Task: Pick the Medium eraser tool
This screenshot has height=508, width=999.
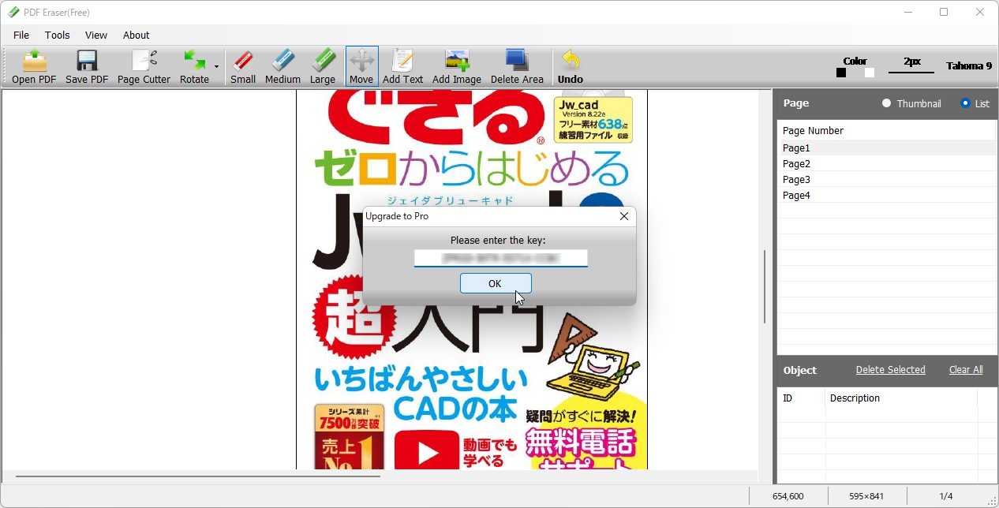Action: 282,67
